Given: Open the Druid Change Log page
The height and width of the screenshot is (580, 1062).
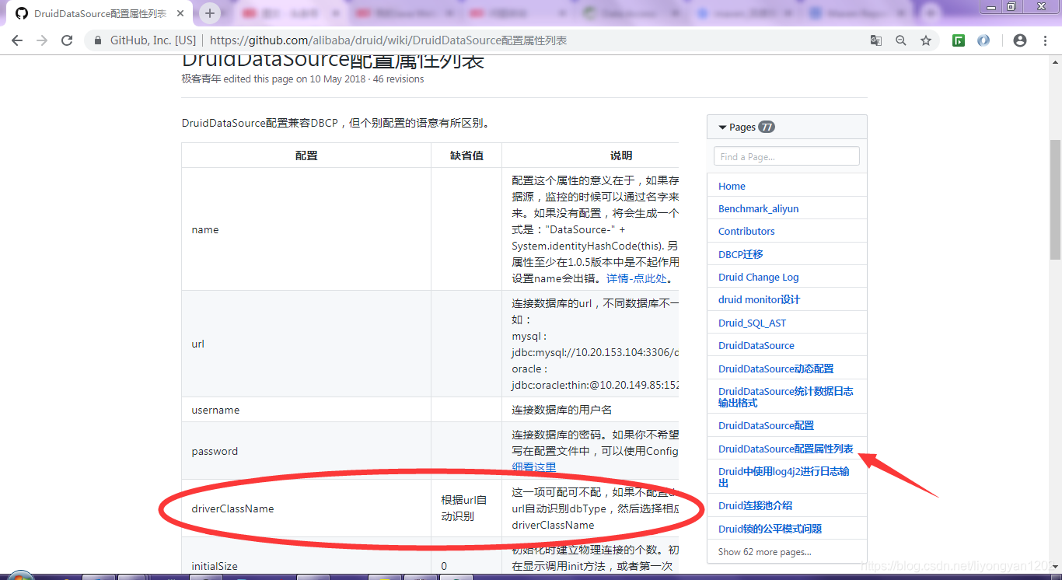Looking at the screenshot, I should point(758,277).
